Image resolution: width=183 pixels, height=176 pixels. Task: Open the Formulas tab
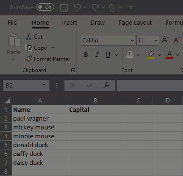[x=174, y=23]
